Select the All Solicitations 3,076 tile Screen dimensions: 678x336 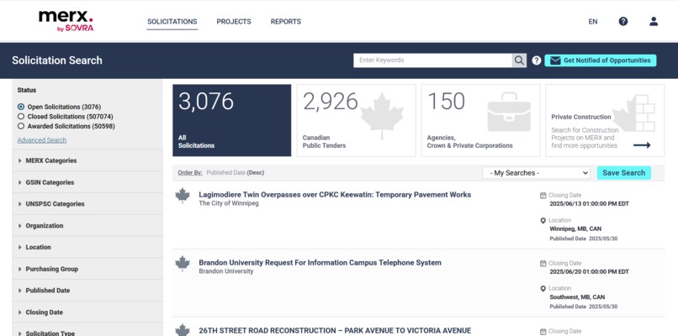232,120
